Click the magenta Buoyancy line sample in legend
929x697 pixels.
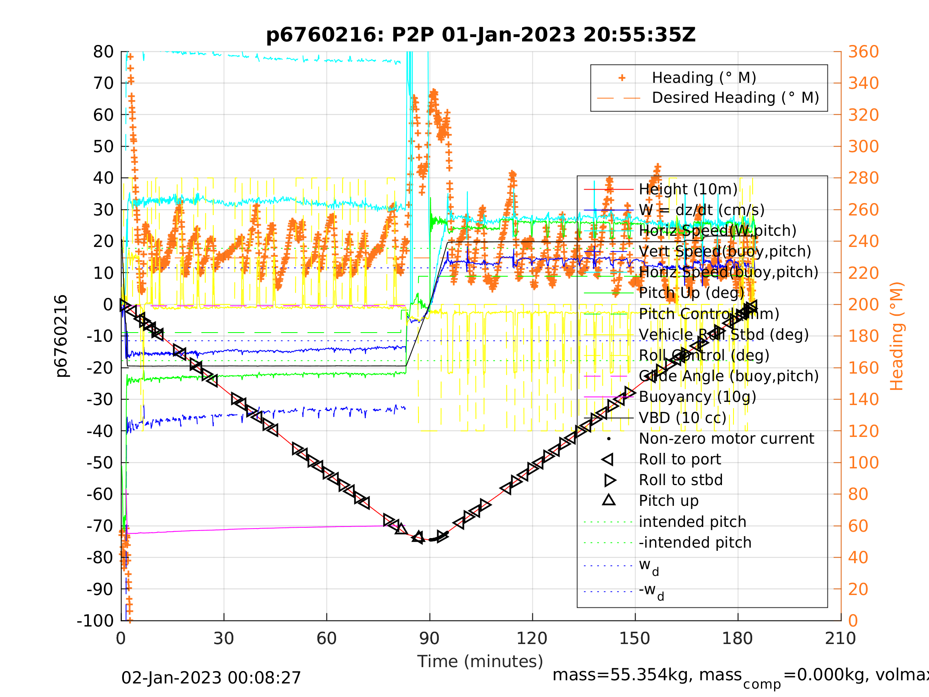tap(608, 397)
